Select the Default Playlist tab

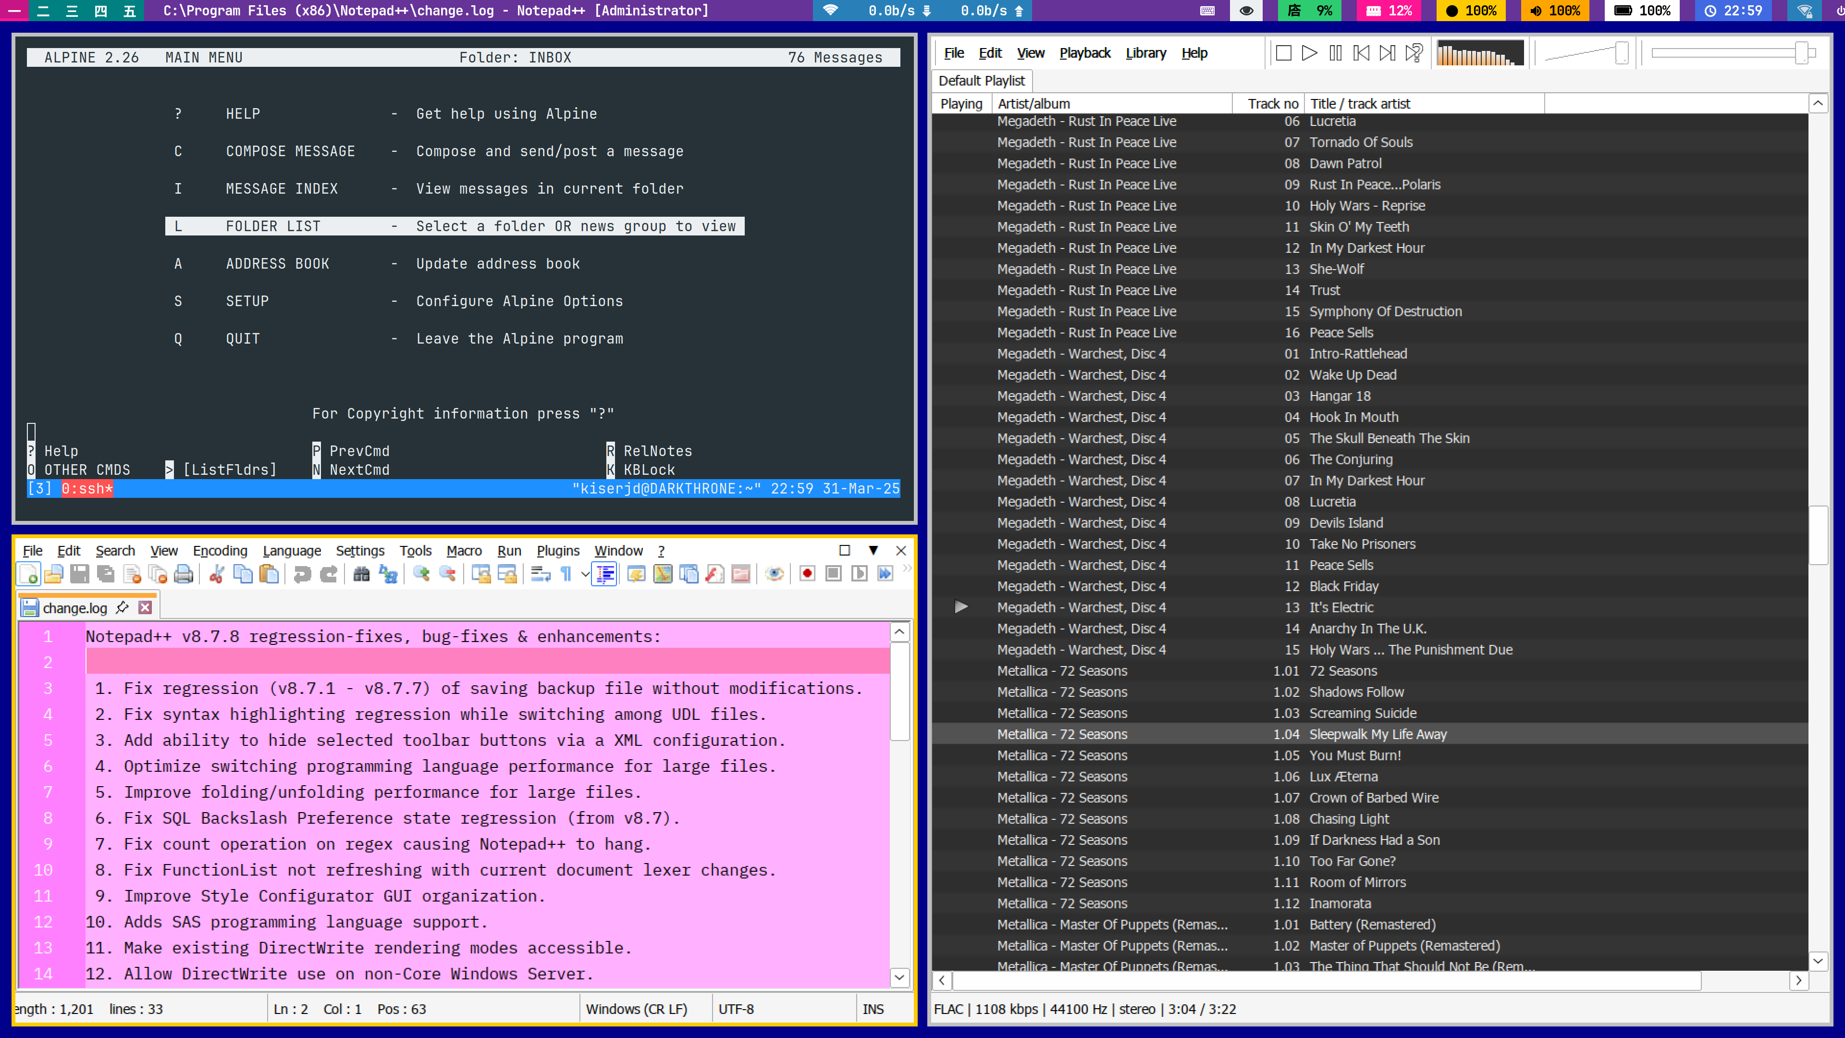point(981,81)
